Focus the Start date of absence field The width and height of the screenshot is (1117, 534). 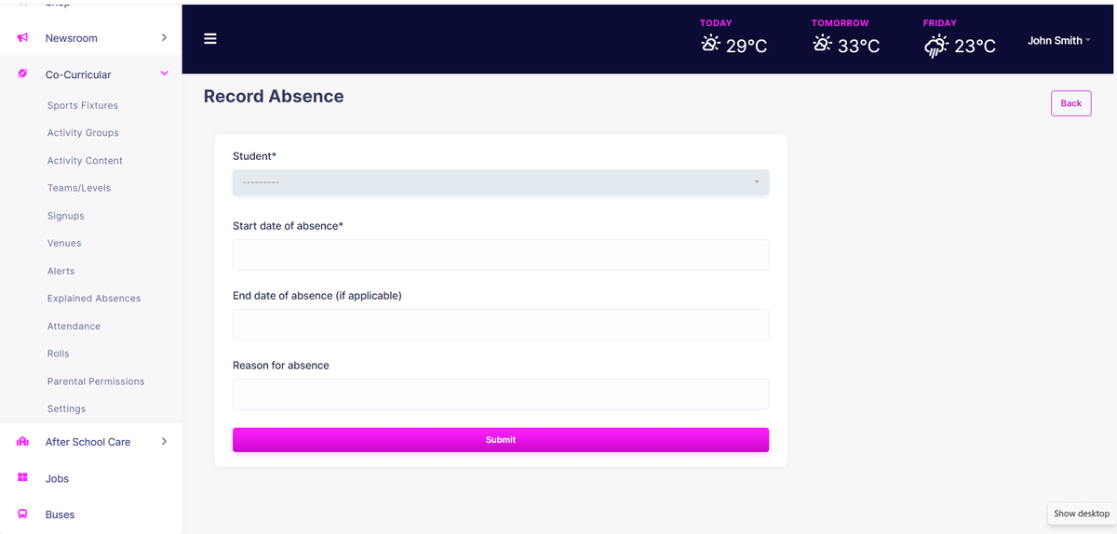(500, 255)
